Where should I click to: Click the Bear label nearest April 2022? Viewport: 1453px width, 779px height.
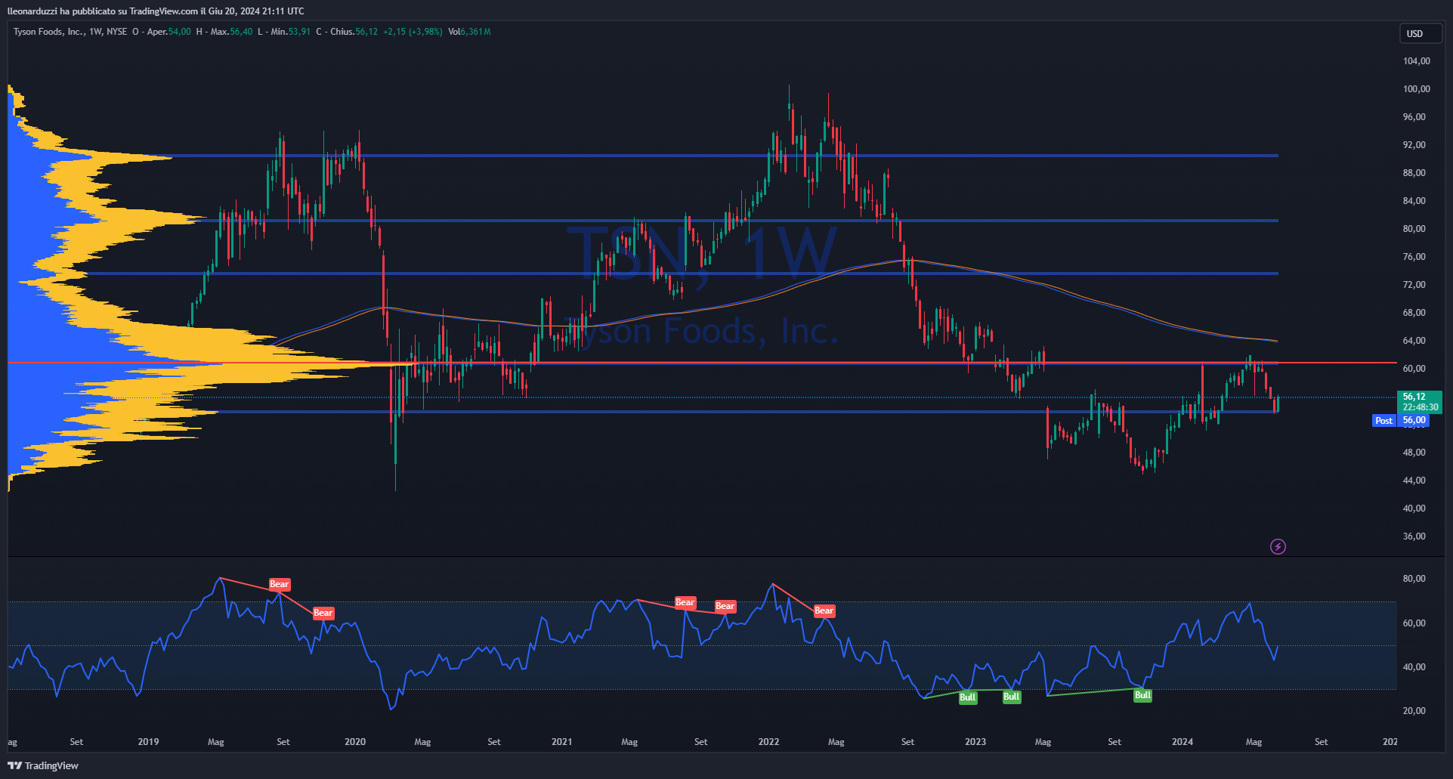point(824,611)
